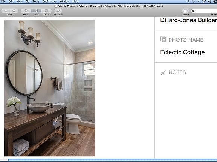Click the bathroom photo in the PDF
Screen dimensions: 217x162
coord(50,88)
